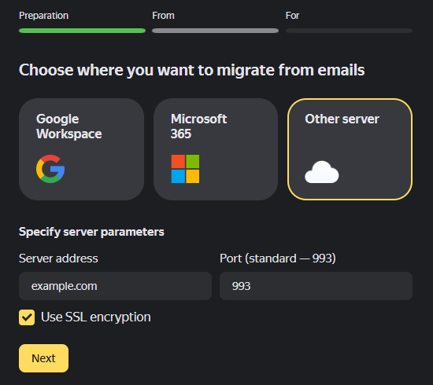Click the dark For progress bar

point(349,31)
